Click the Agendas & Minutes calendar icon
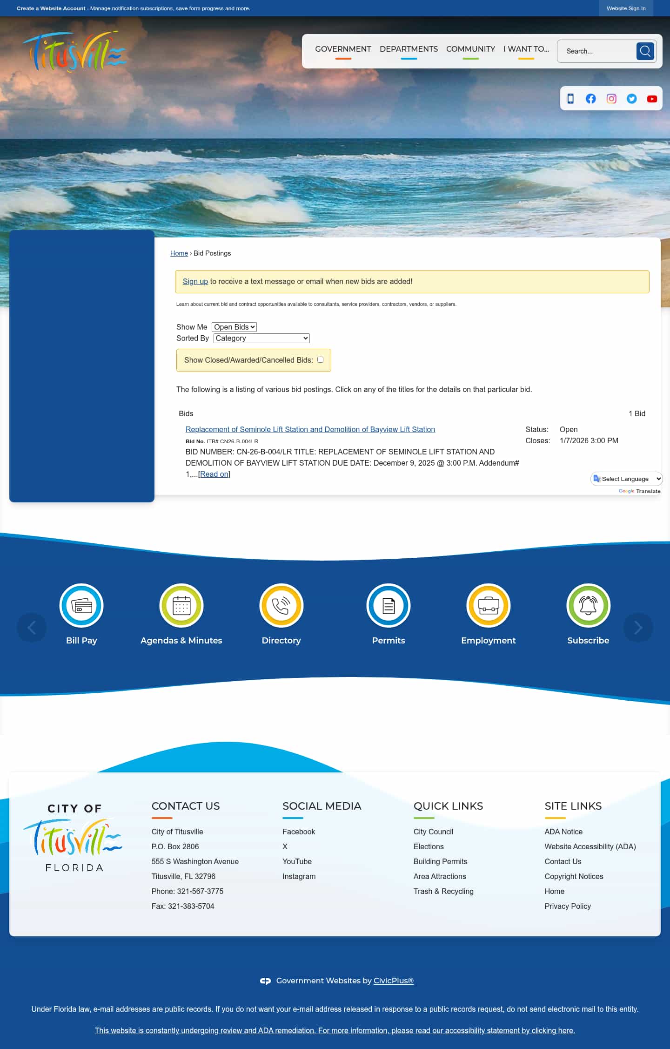Viewport: 670px width, 1049px height. coord(181,605)
